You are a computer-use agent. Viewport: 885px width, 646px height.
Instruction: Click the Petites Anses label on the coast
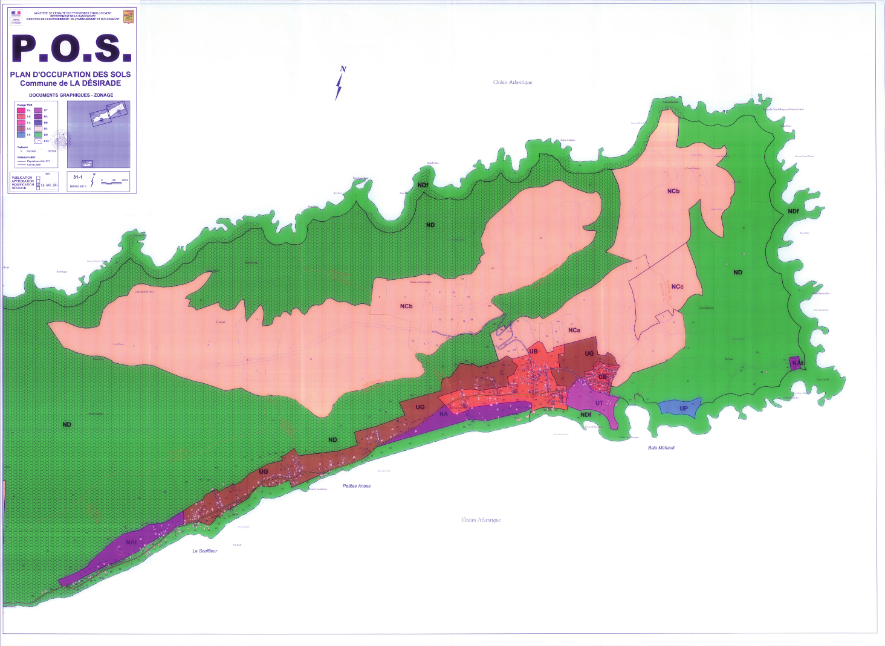[356, 486]
